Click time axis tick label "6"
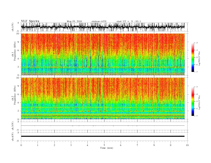The image size is (211, 163). click(121, 145)
